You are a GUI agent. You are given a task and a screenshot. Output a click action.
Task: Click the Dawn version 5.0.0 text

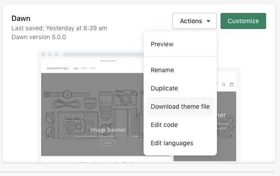coord(39,37)
